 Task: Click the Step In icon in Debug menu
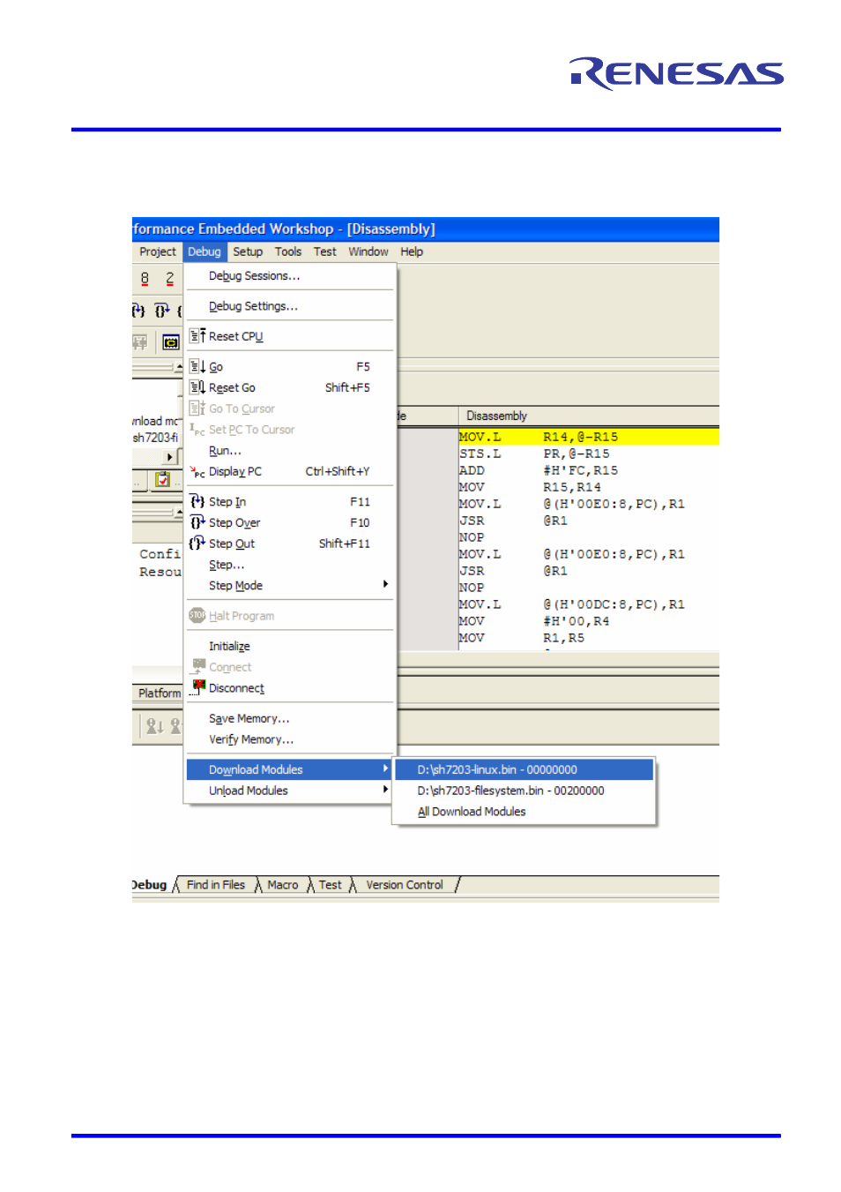point(197,501)
